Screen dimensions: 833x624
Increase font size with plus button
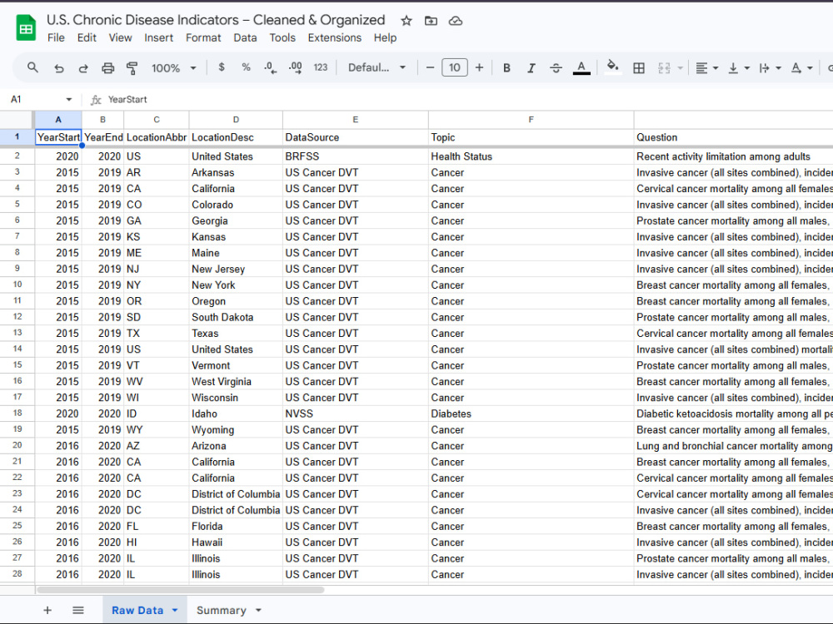click(479, 67)
